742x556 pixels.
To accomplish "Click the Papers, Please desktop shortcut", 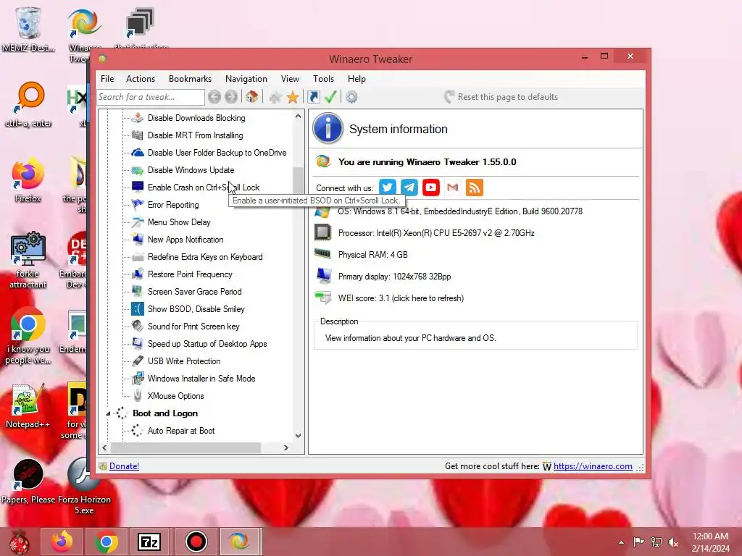I will tap(28, 481).
